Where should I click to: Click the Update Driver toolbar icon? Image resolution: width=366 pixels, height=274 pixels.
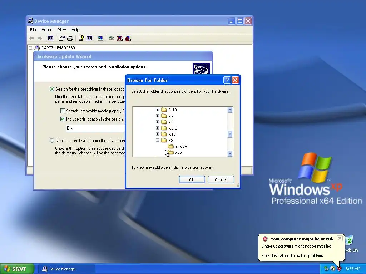coord(112,38)
